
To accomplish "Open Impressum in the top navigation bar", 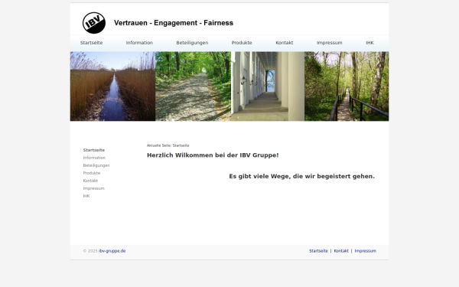I will 329,43.
